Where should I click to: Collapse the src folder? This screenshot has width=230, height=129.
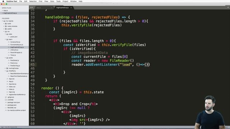click(4, 32)
